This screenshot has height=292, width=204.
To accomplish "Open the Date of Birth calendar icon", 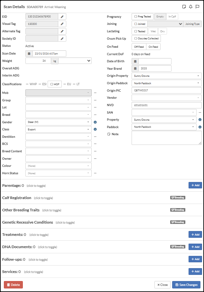I will click(x=135, y=61).
